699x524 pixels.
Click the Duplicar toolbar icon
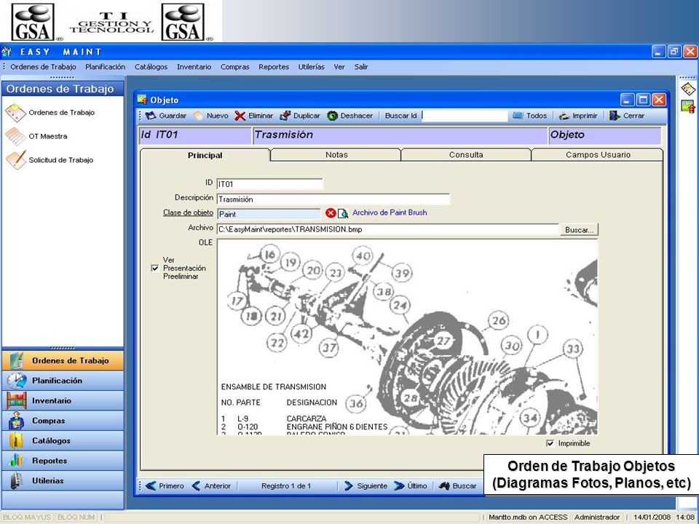pos(285,116)
